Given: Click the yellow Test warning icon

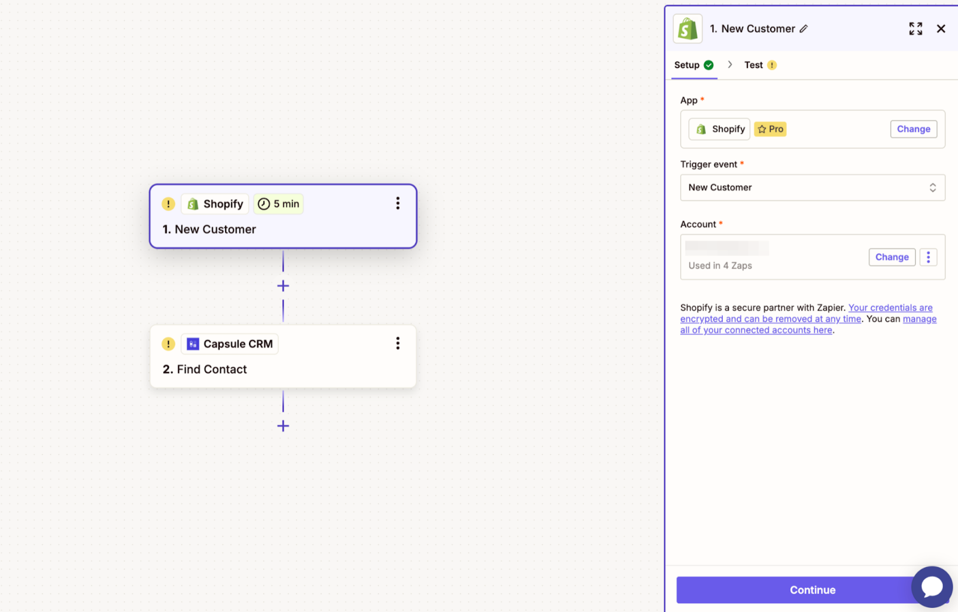Looking at the screenshot, I should (772, 65).
